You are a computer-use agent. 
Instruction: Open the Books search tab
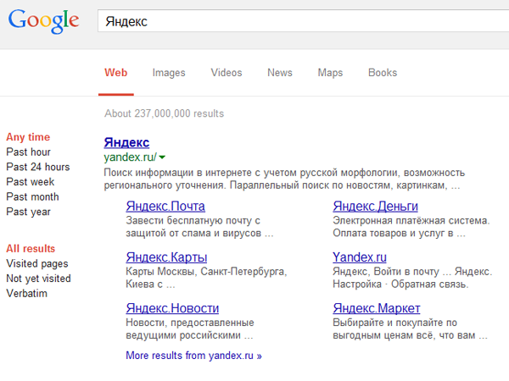[x=383, y=73]
